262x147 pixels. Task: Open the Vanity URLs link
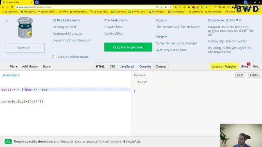(113, 33)
